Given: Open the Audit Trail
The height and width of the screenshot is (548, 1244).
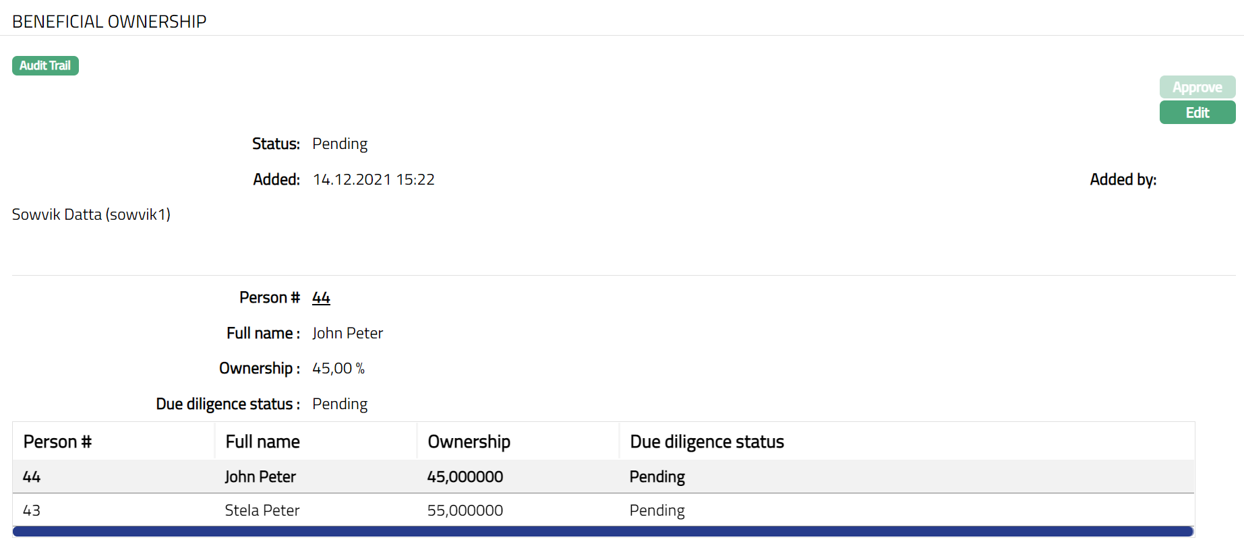Looking at the screenshot, I should point(45,65).
